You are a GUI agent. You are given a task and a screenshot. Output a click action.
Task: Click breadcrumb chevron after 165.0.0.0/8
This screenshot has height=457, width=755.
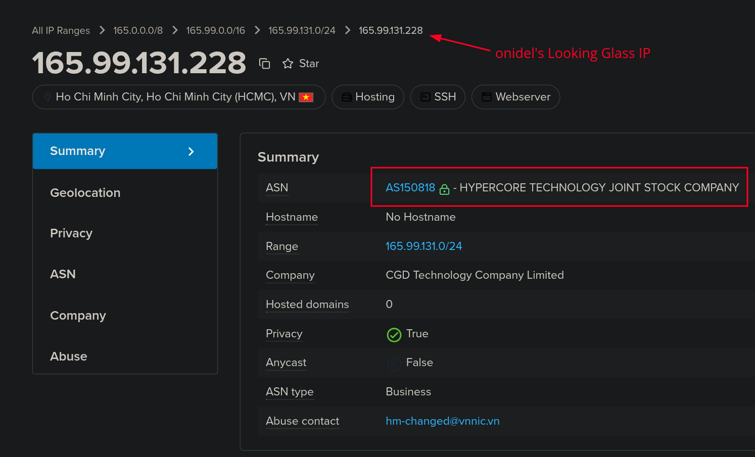(x=175, y=30)
